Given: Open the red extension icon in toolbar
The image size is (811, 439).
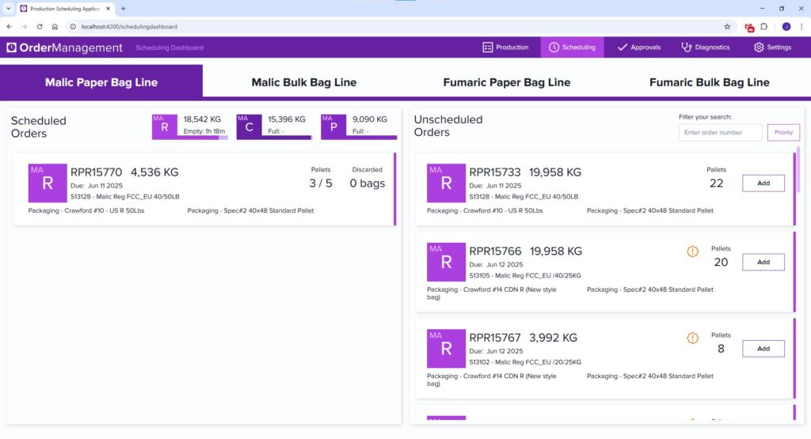Looking at the screenshot, I should click(x=749, y=27).
